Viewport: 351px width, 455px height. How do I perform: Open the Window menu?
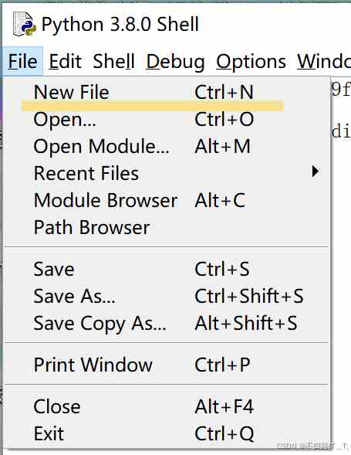tap(323, 62)
